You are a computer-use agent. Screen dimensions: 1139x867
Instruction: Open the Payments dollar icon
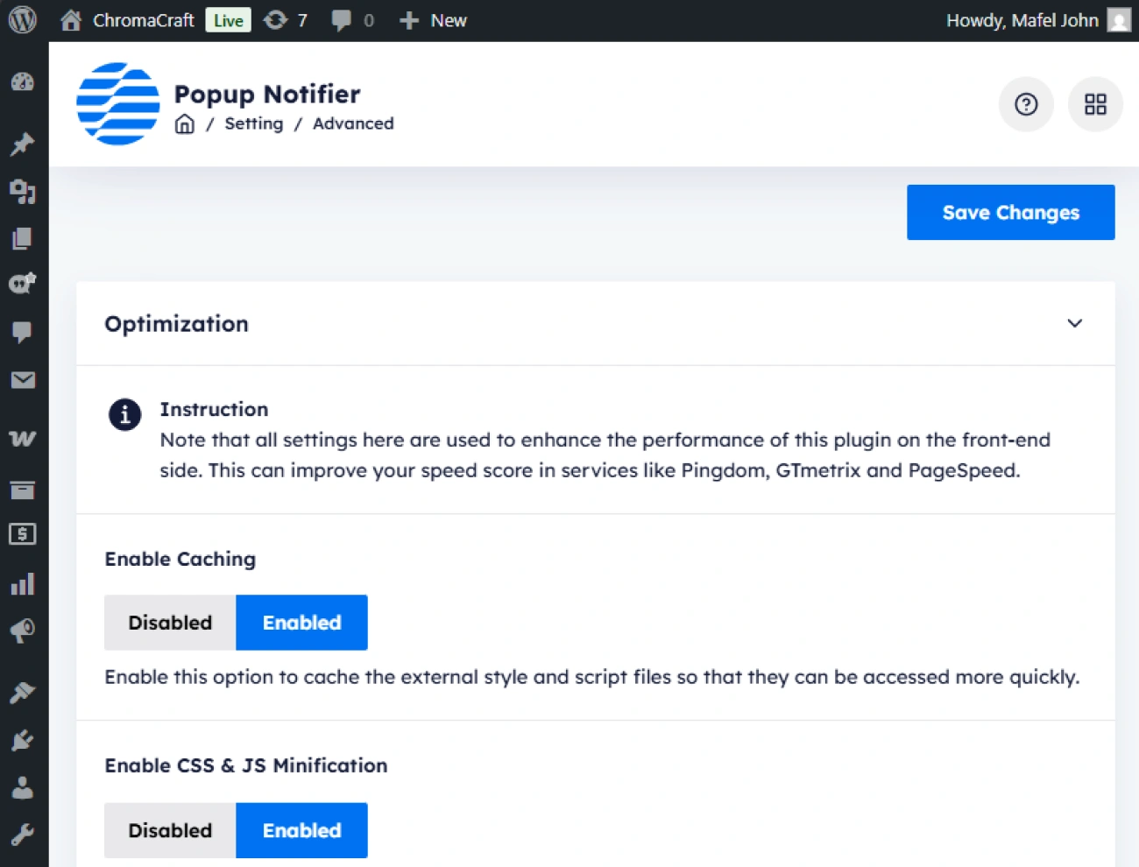[x=23, y=533]
